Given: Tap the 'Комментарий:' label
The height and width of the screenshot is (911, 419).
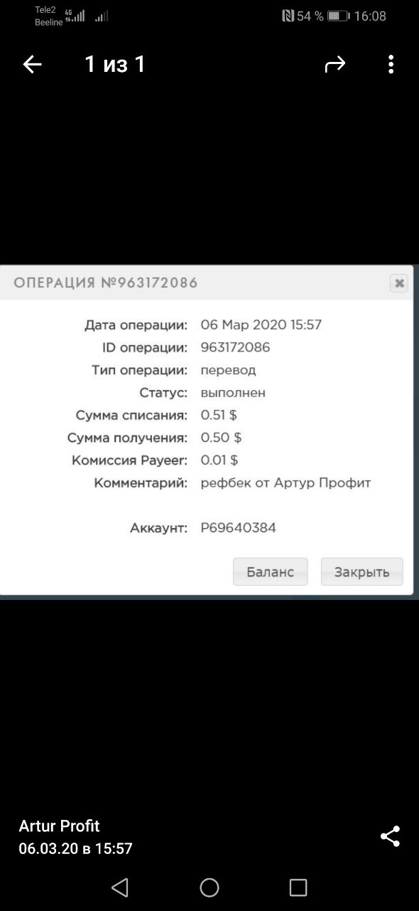Looking at the screenshot, I should (141, 483).
